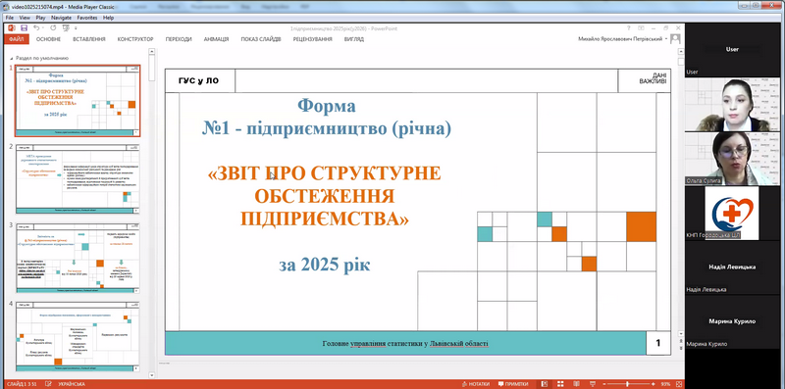Image resolution: width=785 pixels, height=389 pixels.
Task: Click the 'ДАНІ ВАЖЛИВІ' header box
Action: tap(645, 81)
